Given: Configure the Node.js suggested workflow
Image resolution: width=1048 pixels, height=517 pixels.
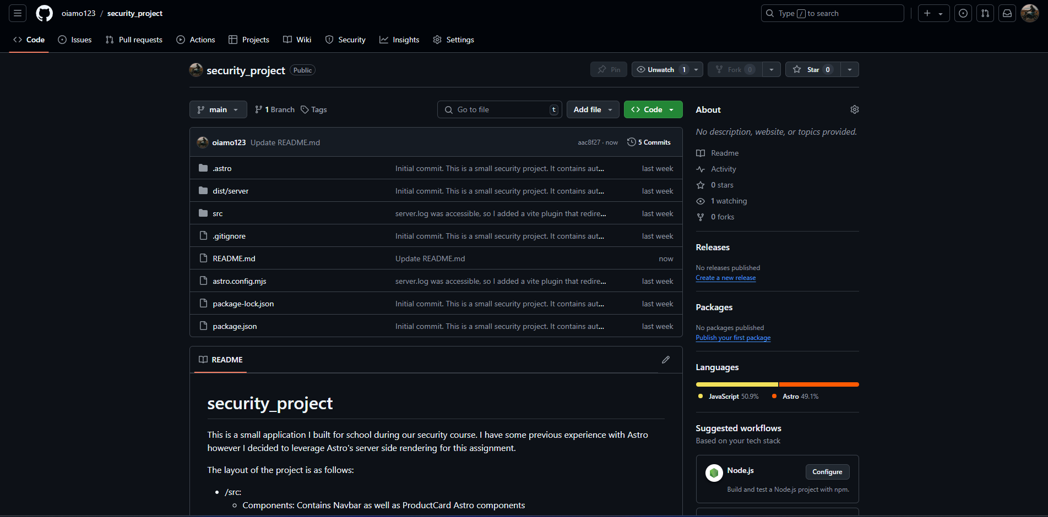Looking at the screenshot, I should pyautogui.click(x=827, y=472).
